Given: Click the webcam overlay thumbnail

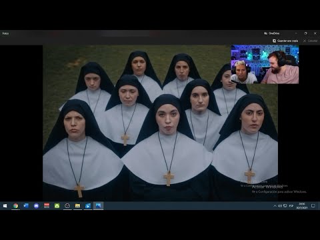Looking at the screenshot, I should [x=265, y=64].
